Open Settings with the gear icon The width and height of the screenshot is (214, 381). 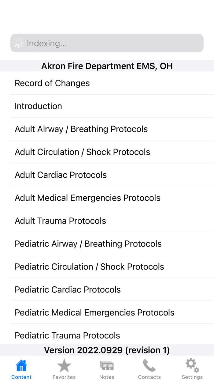(192, 364)
